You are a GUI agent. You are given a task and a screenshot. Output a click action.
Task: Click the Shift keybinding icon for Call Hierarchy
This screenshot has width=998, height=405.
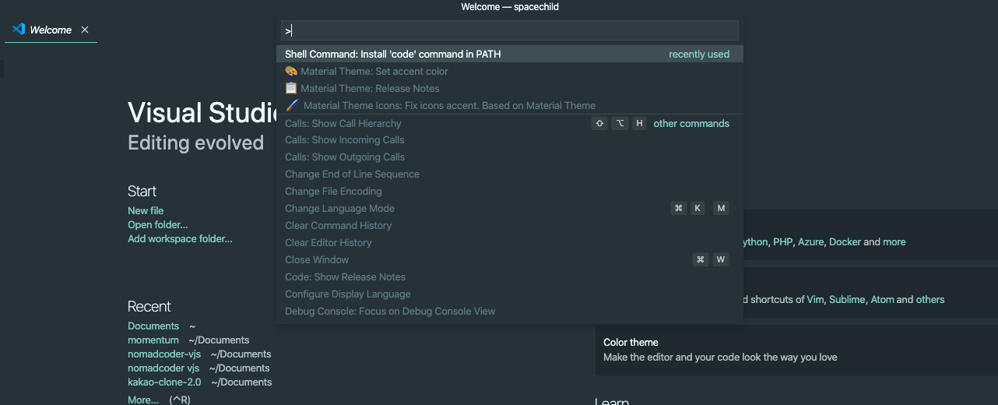(x=599, y=123)
